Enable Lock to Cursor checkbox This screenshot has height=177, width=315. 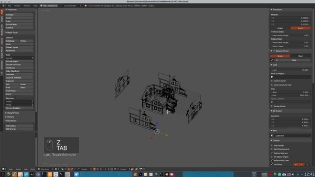[272, 81]
